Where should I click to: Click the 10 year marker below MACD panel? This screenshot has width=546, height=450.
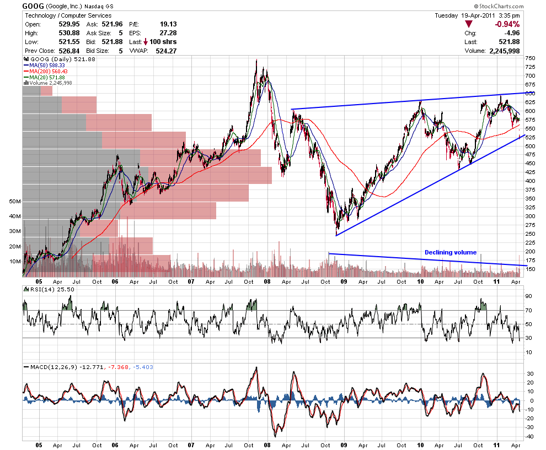pyautogui.click(x=420, y=445)
